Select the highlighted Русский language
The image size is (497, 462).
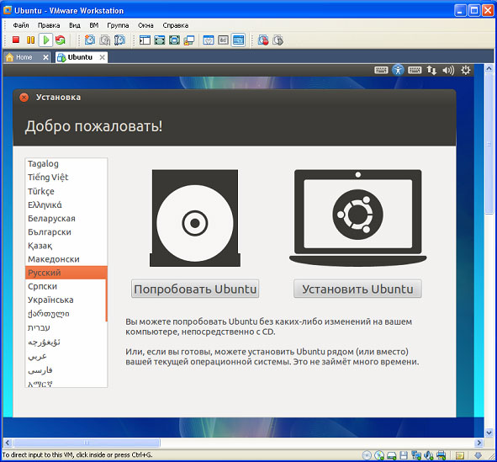point(66,273)
